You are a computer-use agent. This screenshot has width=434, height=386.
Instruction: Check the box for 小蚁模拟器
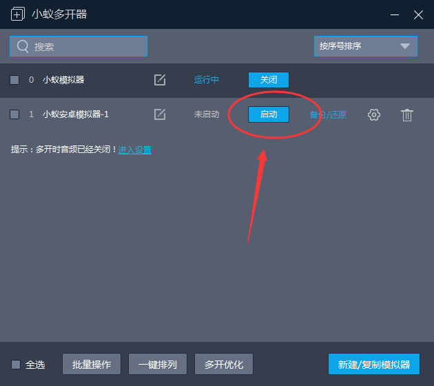[x=14, y=80]
